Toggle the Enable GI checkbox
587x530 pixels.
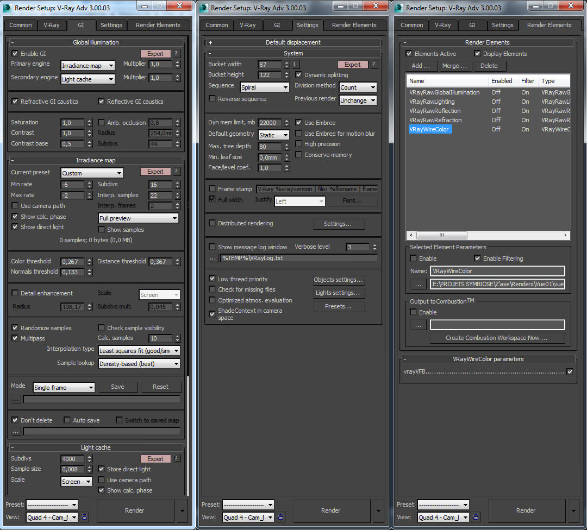[x=15, y=53]
